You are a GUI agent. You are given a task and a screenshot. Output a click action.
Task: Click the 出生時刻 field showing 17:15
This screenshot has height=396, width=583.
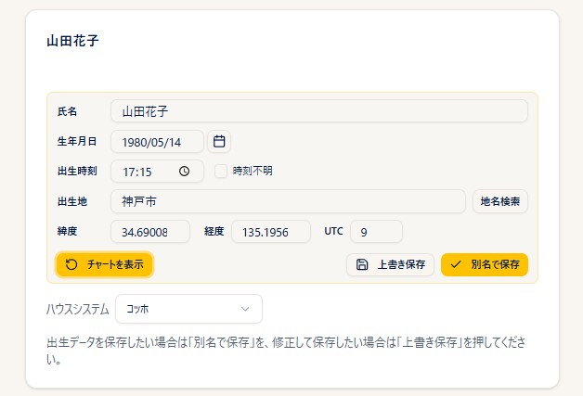pyautogui.click(x=157, y=172)
